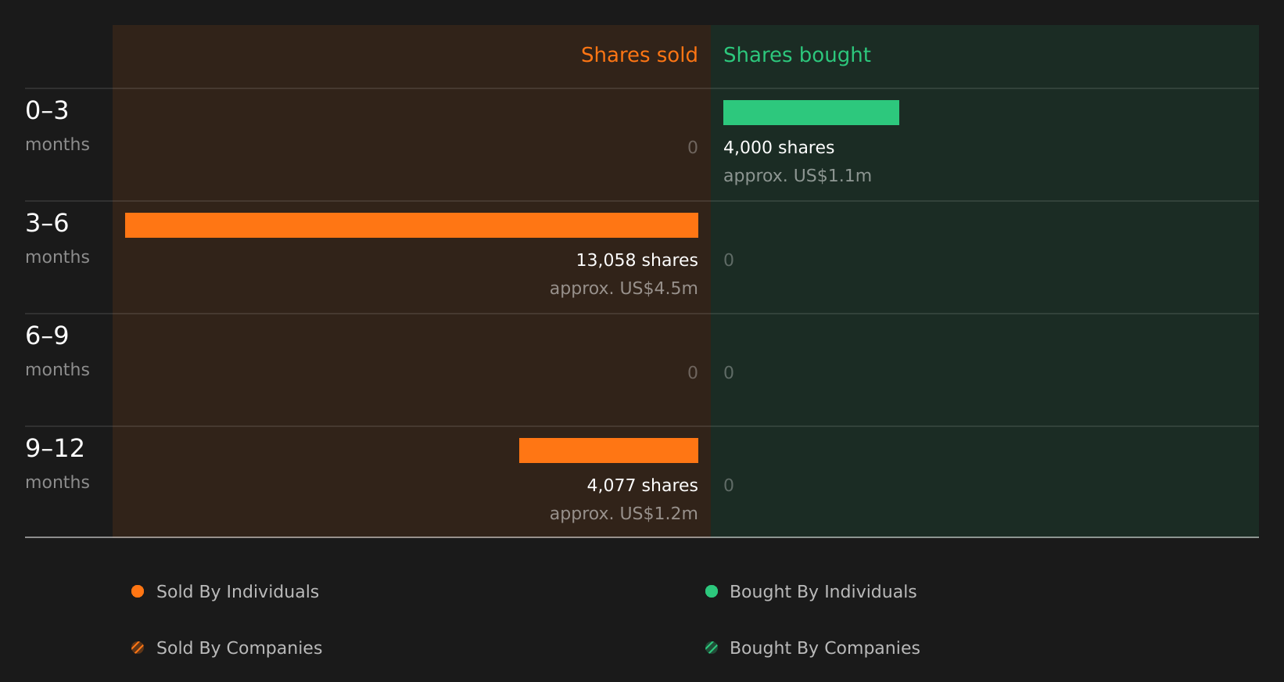Click the 4,077 shares value

tap(643, 486)
